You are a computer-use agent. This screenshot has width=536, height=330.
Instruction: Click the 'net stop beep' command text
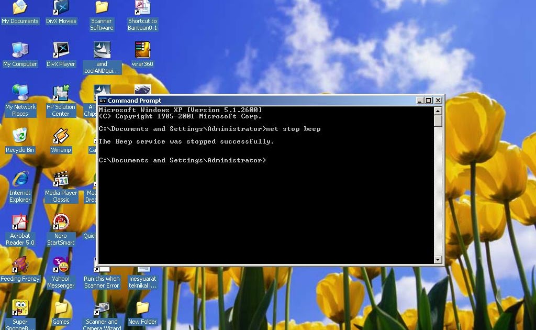click(x=293, y=129)
